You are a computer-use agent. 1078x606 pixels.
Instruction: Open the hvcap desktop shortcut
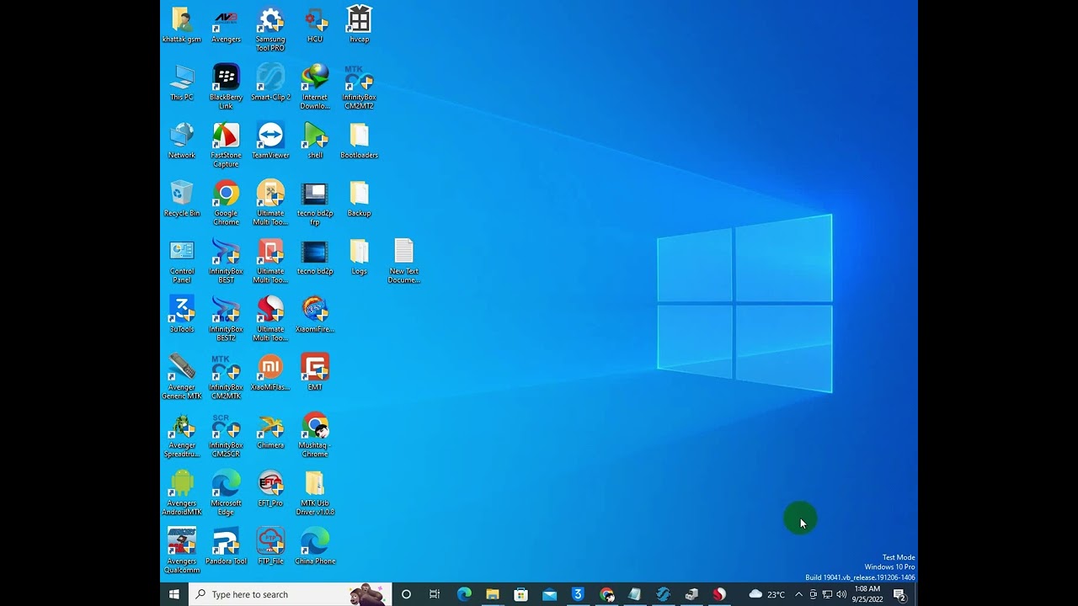click(359, 24)
